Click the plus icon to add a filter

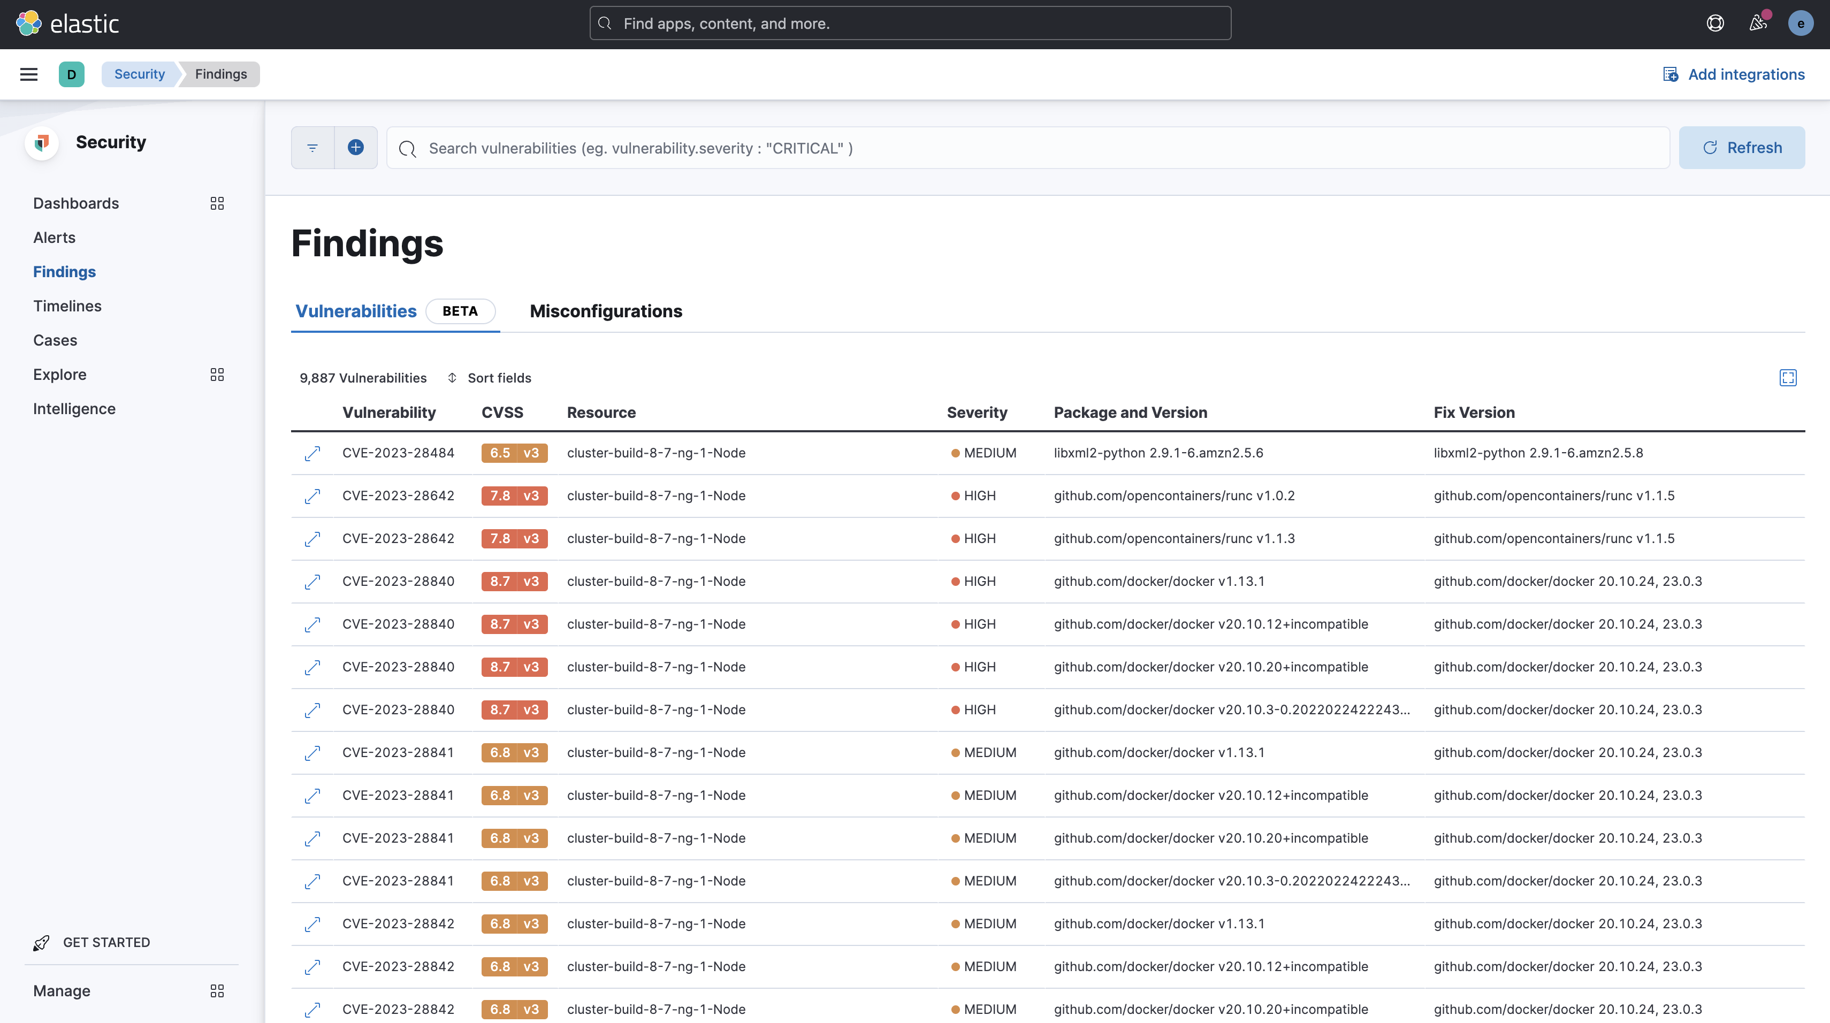click(356, 147)
